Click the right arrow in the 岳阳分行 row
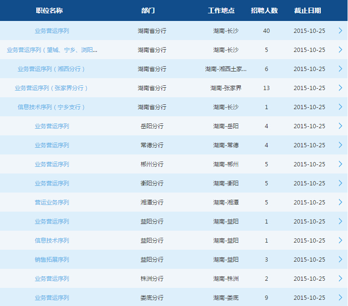 pyautogui.click(x=340, y=126)
